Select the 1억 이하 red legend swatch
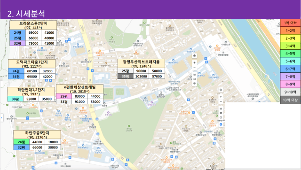301x170 pixels. 290,23
